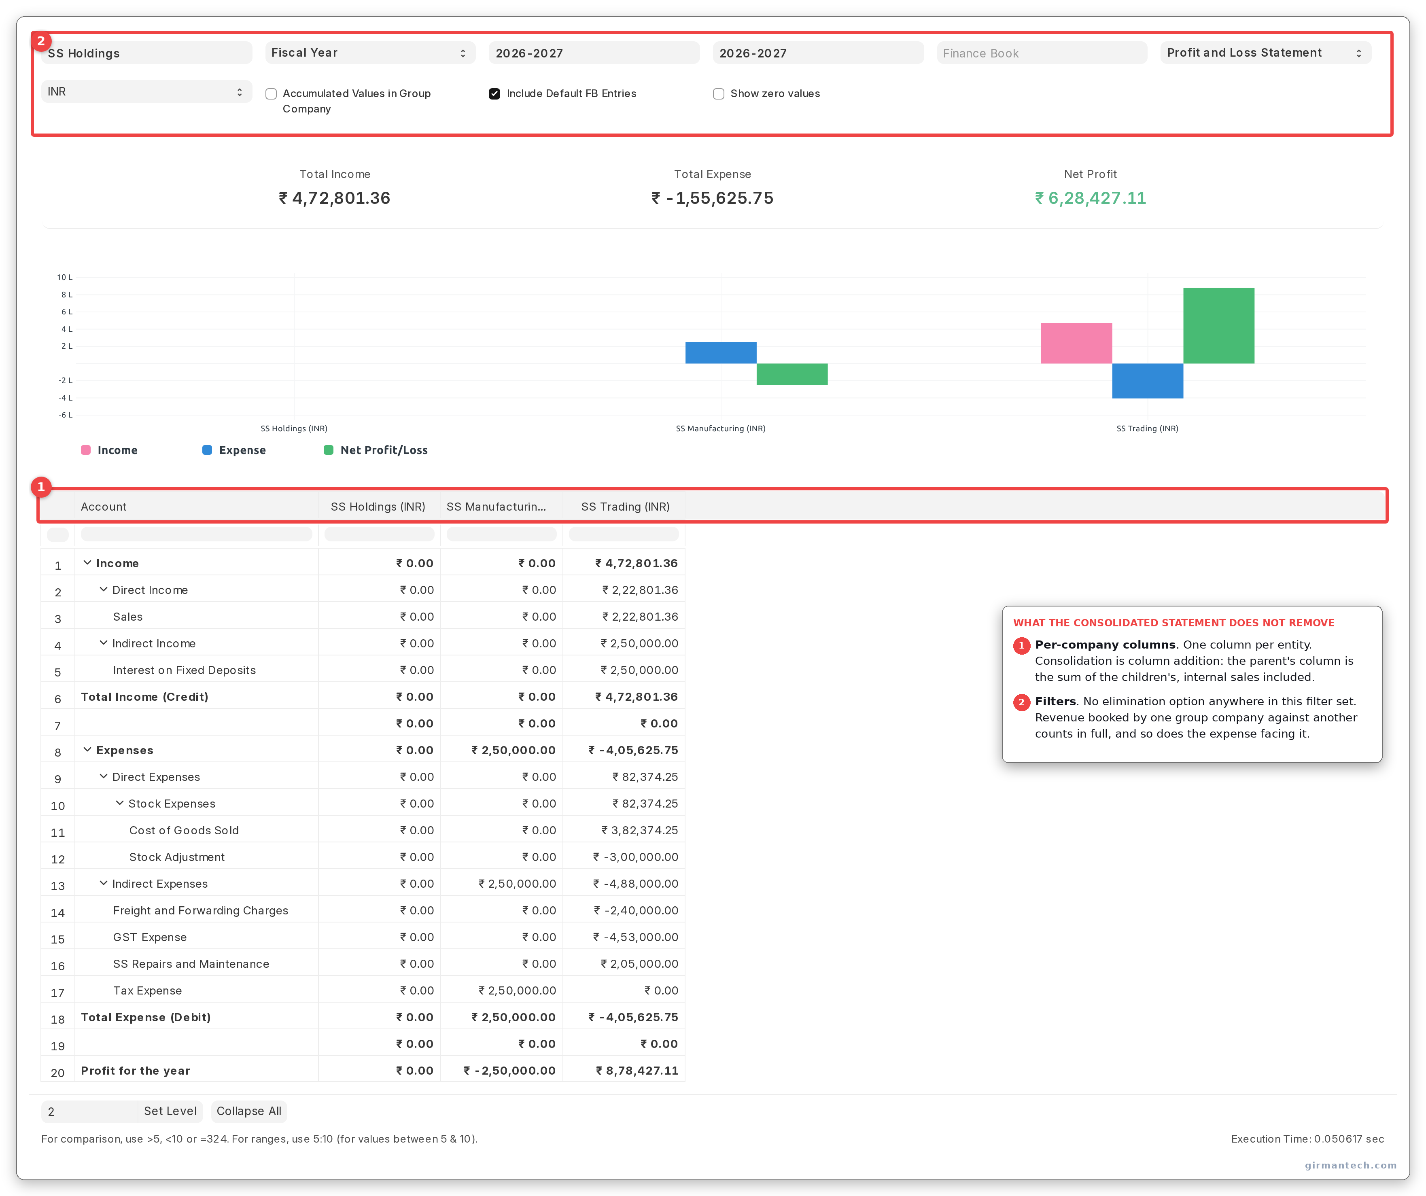Uncheck Include Default FB Entries
Viewport: 1426px width, 1196px height.
(494, 94)
